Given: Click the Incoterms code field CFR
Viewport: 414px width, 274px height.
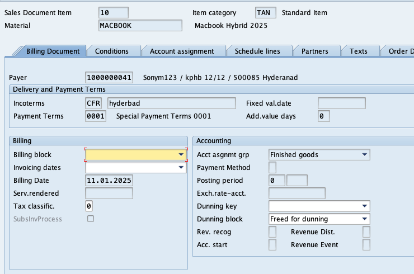Looking at the screenshot, I should click(x=93, y=103).
